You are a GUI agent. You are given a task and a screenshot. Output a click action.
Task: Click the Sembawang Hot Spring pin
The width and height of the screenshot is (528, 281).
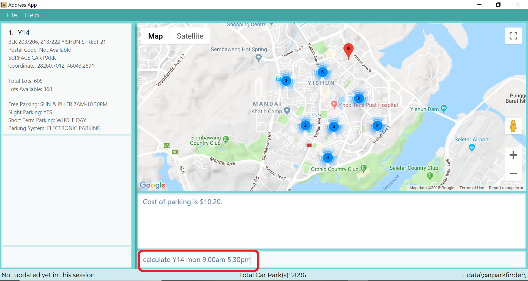(x=258, y=57)
